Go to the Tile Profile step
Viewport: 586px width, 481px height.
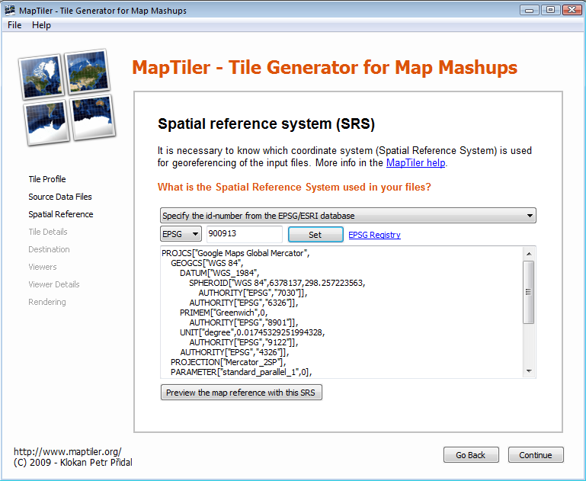tap(47, 179)
